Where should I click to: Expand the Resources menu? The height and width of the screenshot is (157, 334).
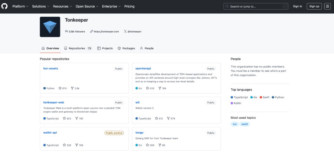click(x=62, y=6)
